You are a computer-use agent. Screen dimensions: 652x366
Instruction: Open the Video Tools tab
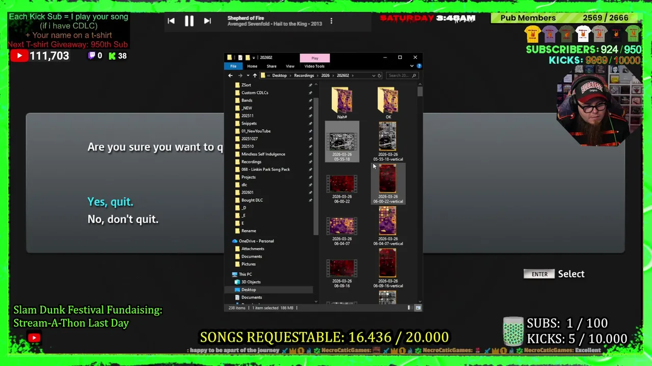coord(314,66)
